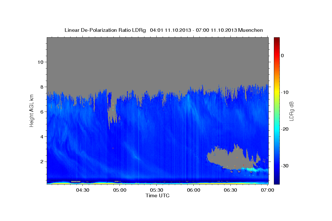Click the 06:30 time tick label
This screenshot has height=221, width=332.
point(230,190)
